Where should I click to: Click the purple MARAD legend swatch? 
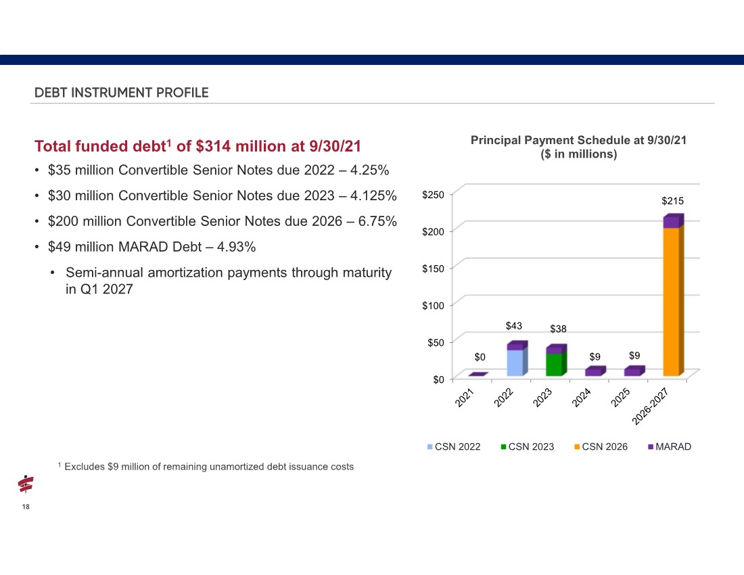(651, 447)
